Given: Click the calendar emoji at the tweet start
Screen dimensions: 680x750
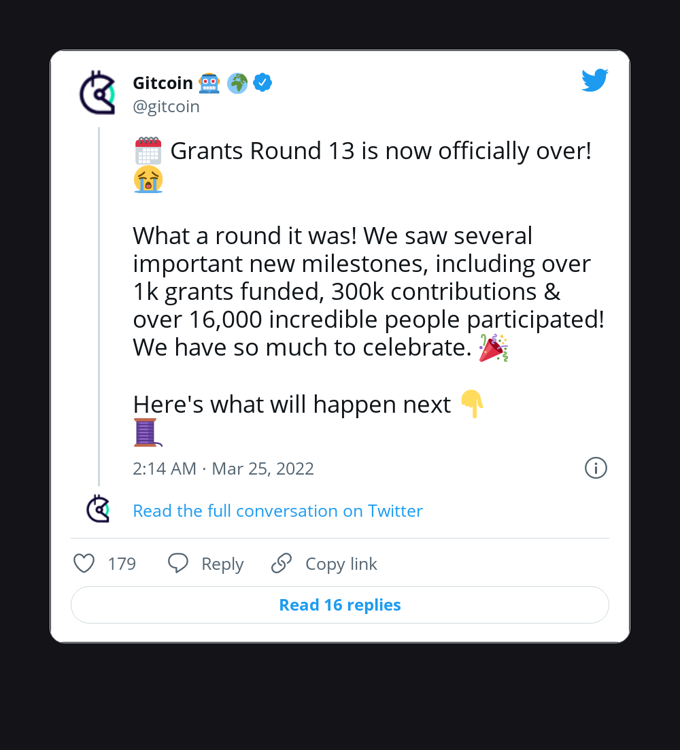Looking at the screenshot, I should coord(147,150).
